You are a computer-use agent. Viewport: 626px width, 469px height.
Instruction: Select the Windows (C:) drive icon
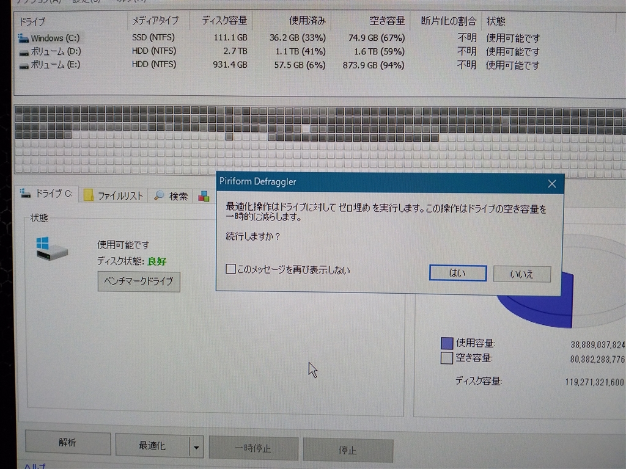(23, 38)
